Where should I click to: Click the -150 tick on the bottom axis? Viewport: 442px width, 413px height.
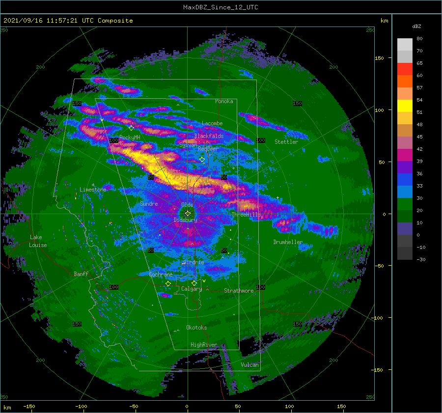[x=29, y=406]
